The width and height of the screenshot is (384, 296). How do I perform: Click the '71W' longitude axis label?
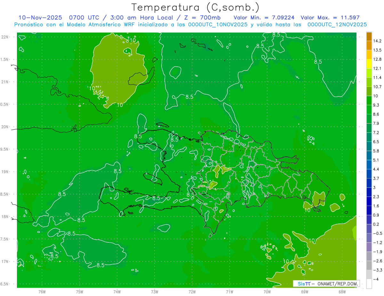pos(229,292)
